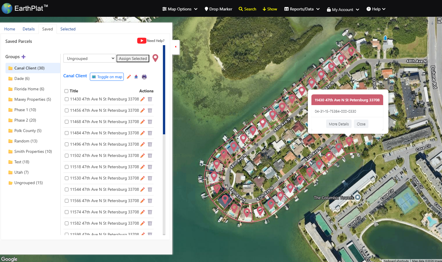This screenshot has height=262, width=442.
Task: Click the plus icon to add a group
Action: point(24,56)
